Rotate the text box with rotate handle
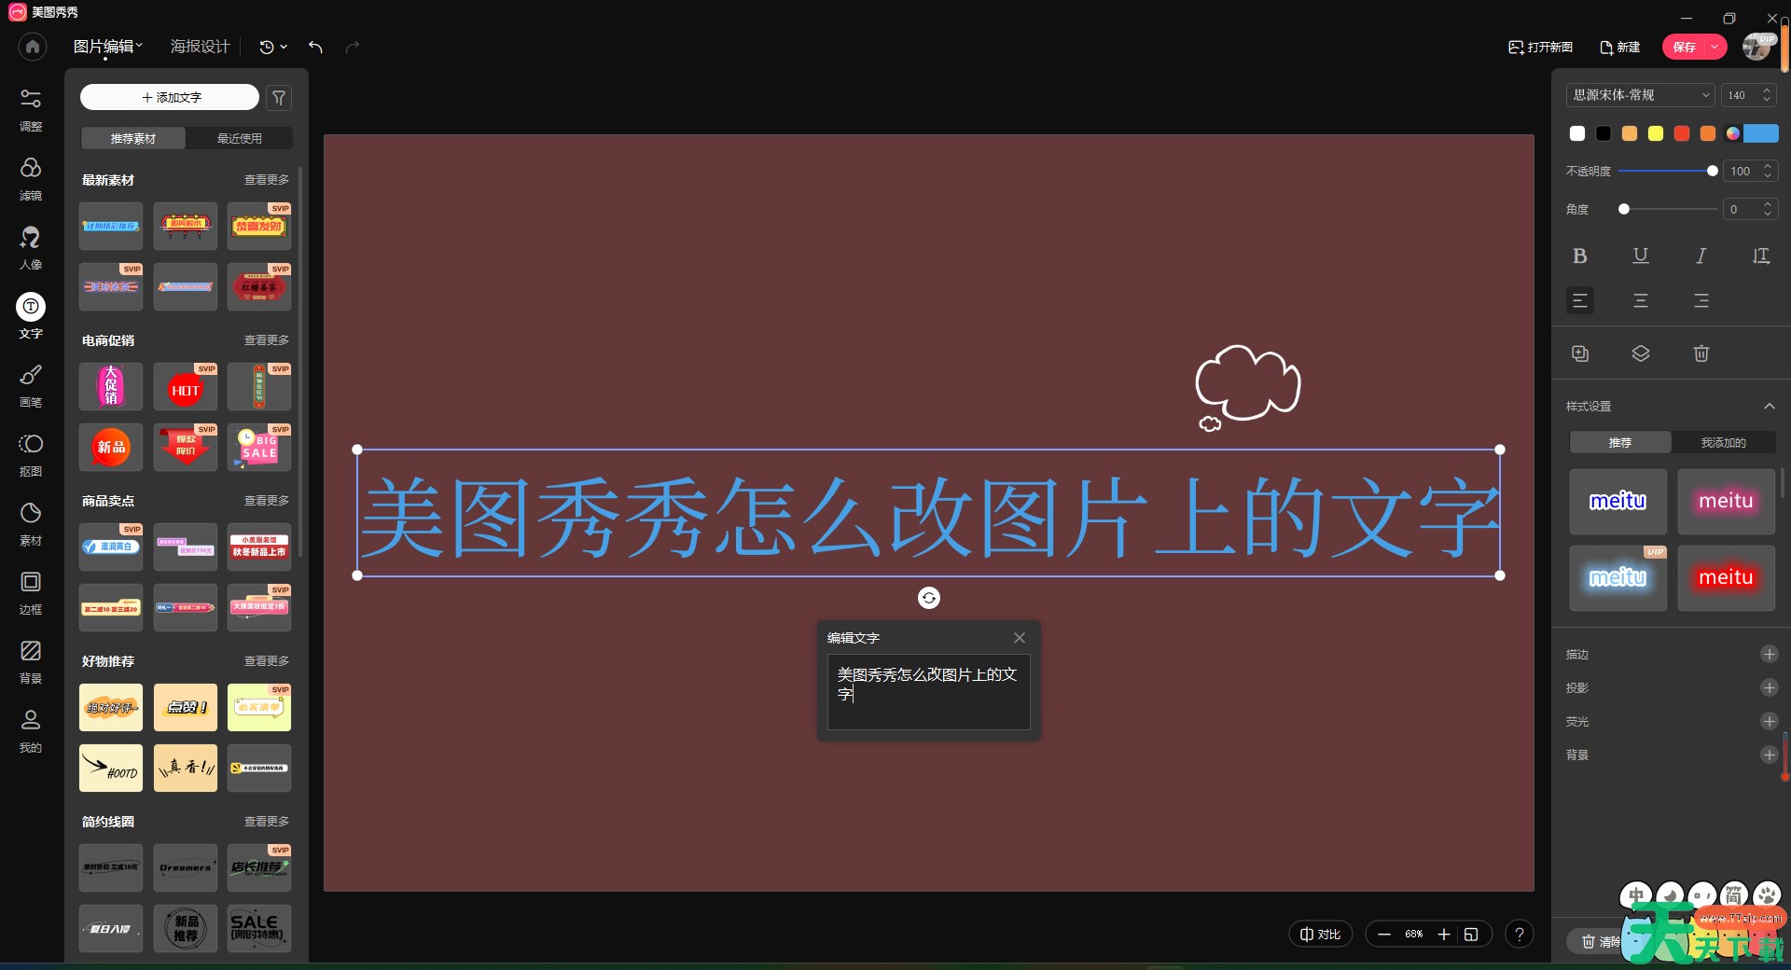The height and width of the screenshot is (970, 1791). (929, 598)
